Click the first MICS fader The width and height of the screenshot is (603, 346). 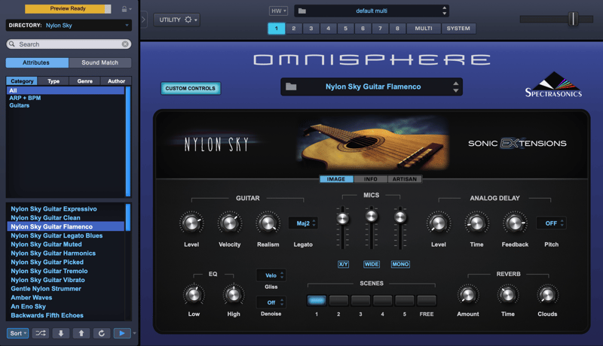(x=342, y=219)
